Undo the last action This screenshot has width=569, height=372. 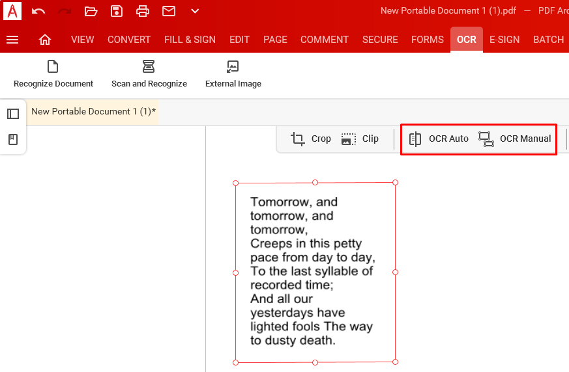(x=38, y=11)
